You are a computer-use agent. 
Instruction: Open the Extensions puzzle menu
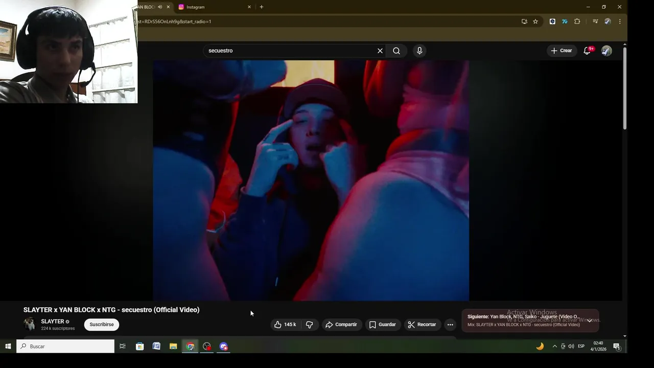pyautogui.click(x=577, y=21)
